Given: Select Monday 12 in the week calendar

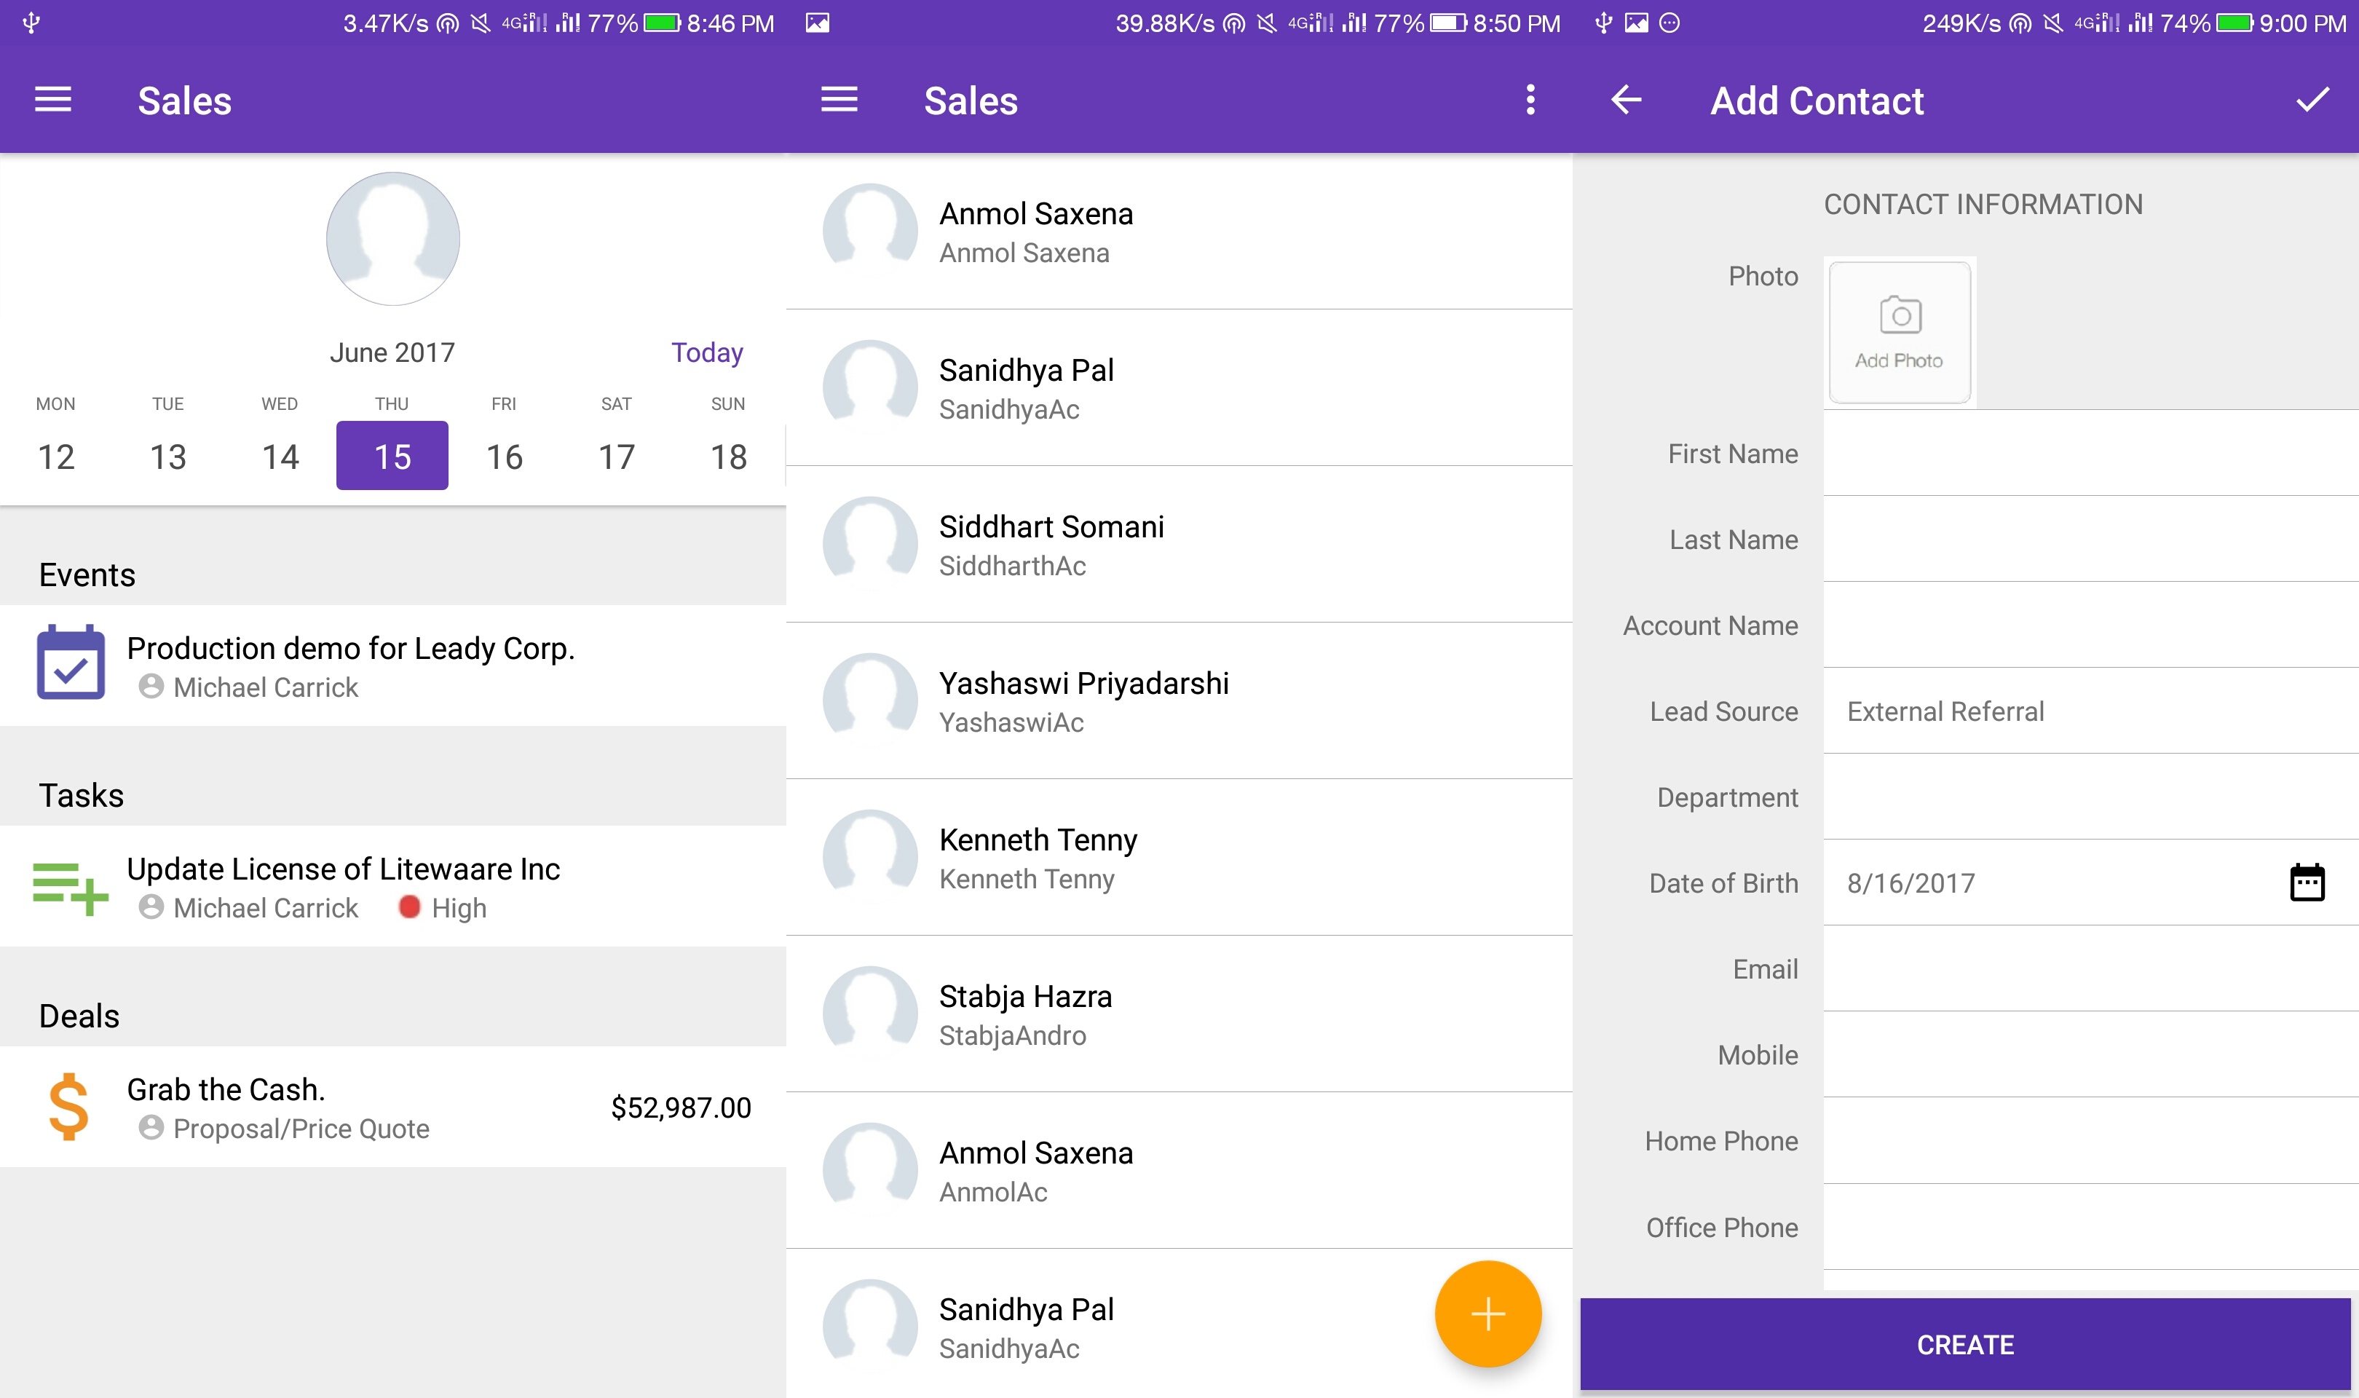Looking at the screenshot, I should coord(57,456).
